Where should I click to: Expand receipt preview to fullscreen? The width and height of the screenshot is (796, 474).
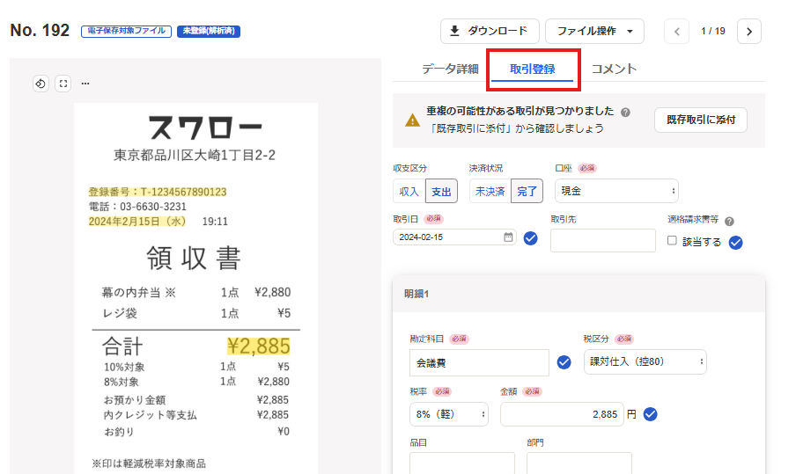(63, 84)
